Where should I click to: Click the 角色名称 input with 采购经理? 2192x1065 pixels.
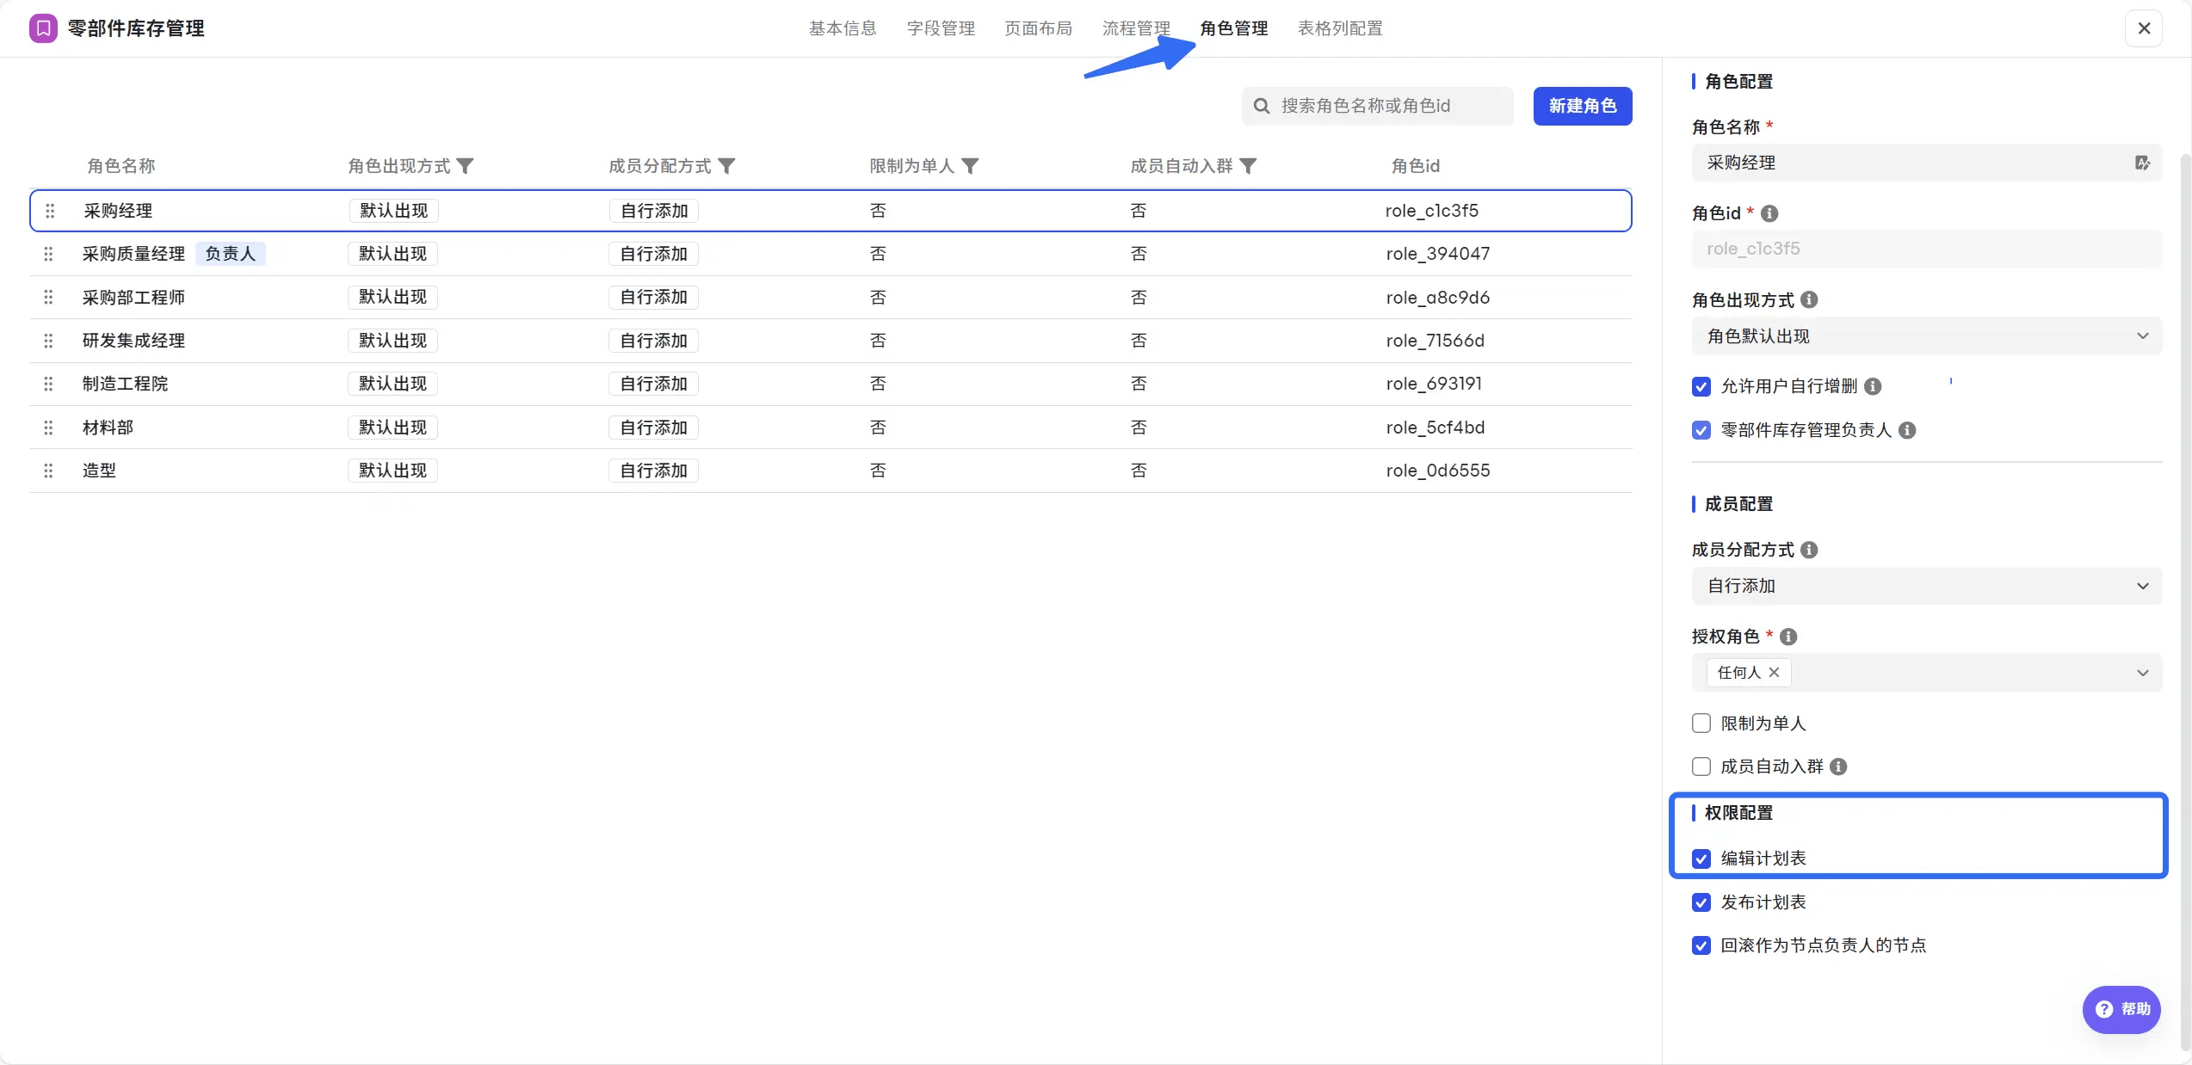pyautogui.click(x=1927, y=163)
